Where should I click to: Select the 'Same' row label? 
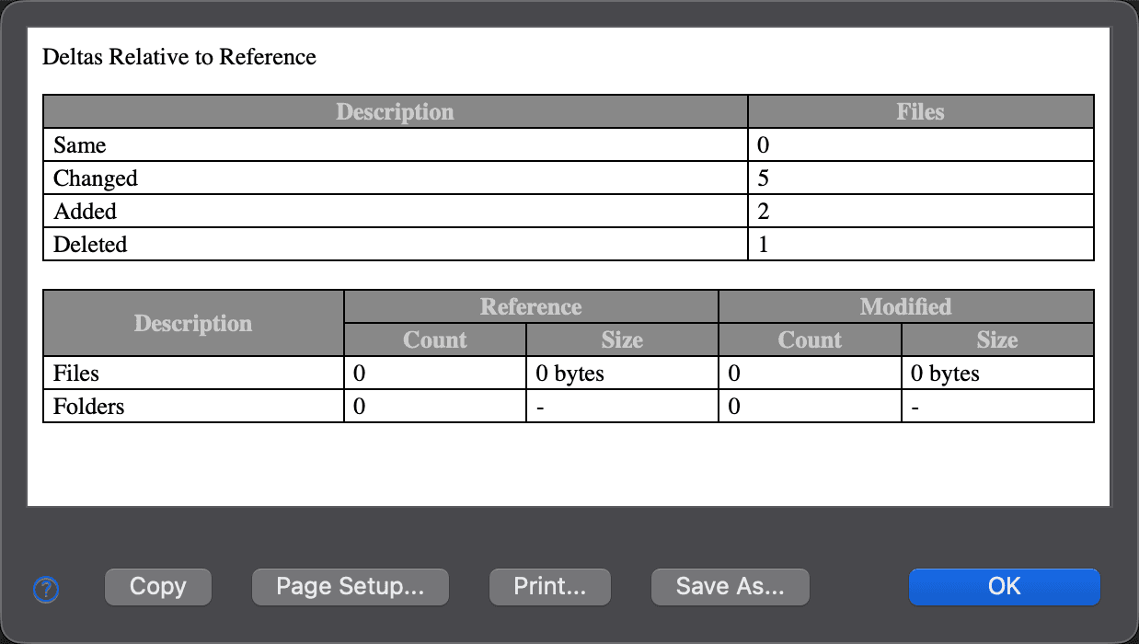(x=80, y=145)
